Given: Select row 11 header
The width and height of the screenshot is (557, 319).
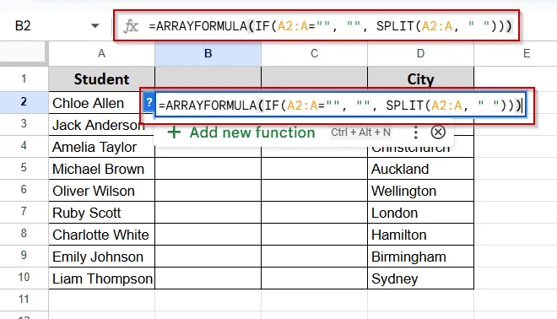Looking at the screenshot, I should tap(24, 300).
